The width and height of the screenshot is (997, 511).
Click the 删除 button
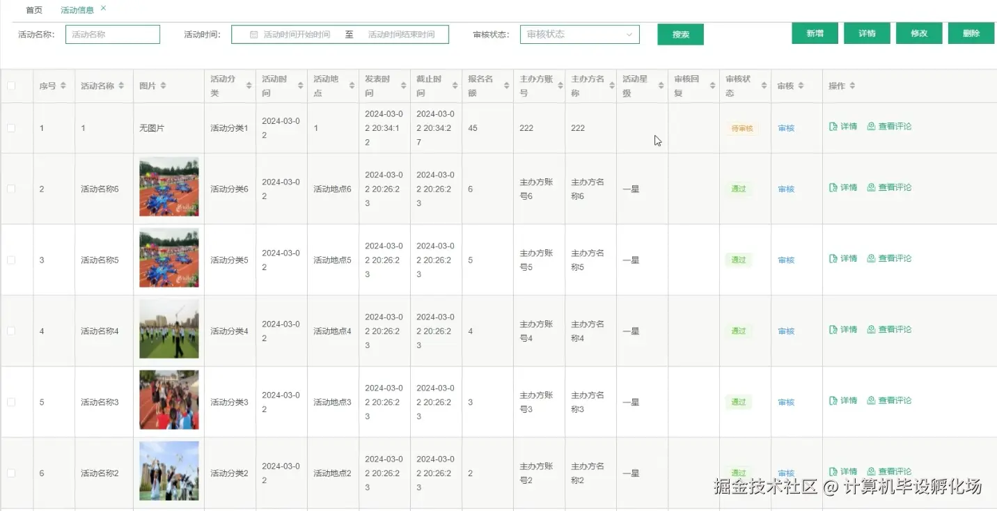click(971, 33)
